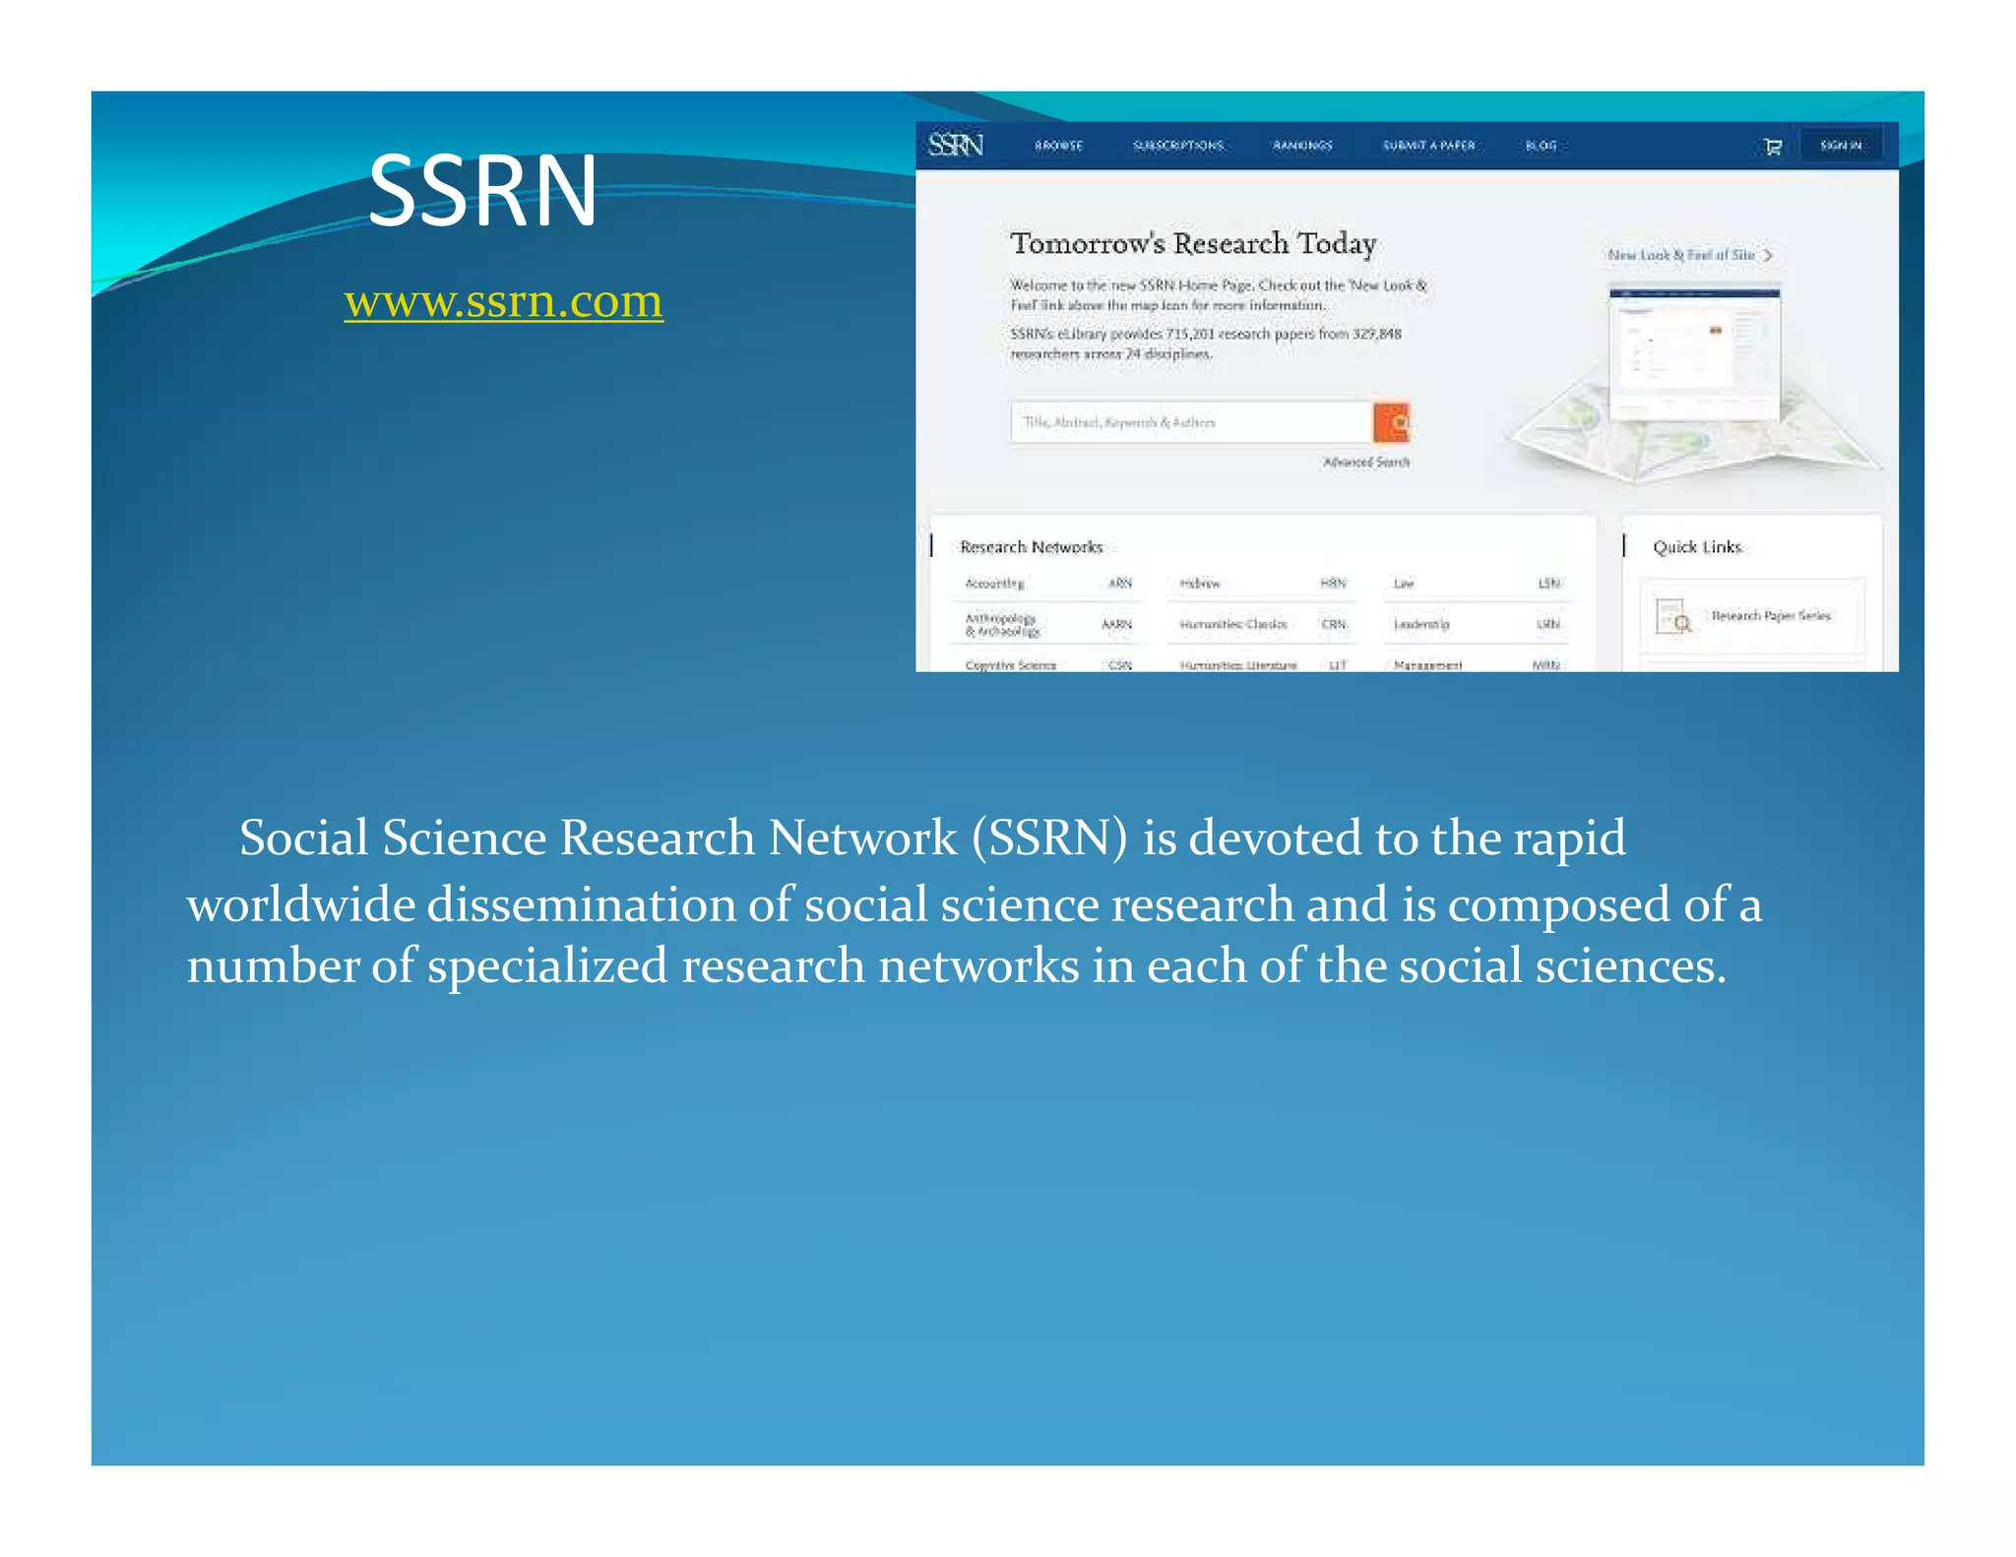Open the shopping cart icon
This screenshot has height=1557, width=2016.
pos(1773,147)
